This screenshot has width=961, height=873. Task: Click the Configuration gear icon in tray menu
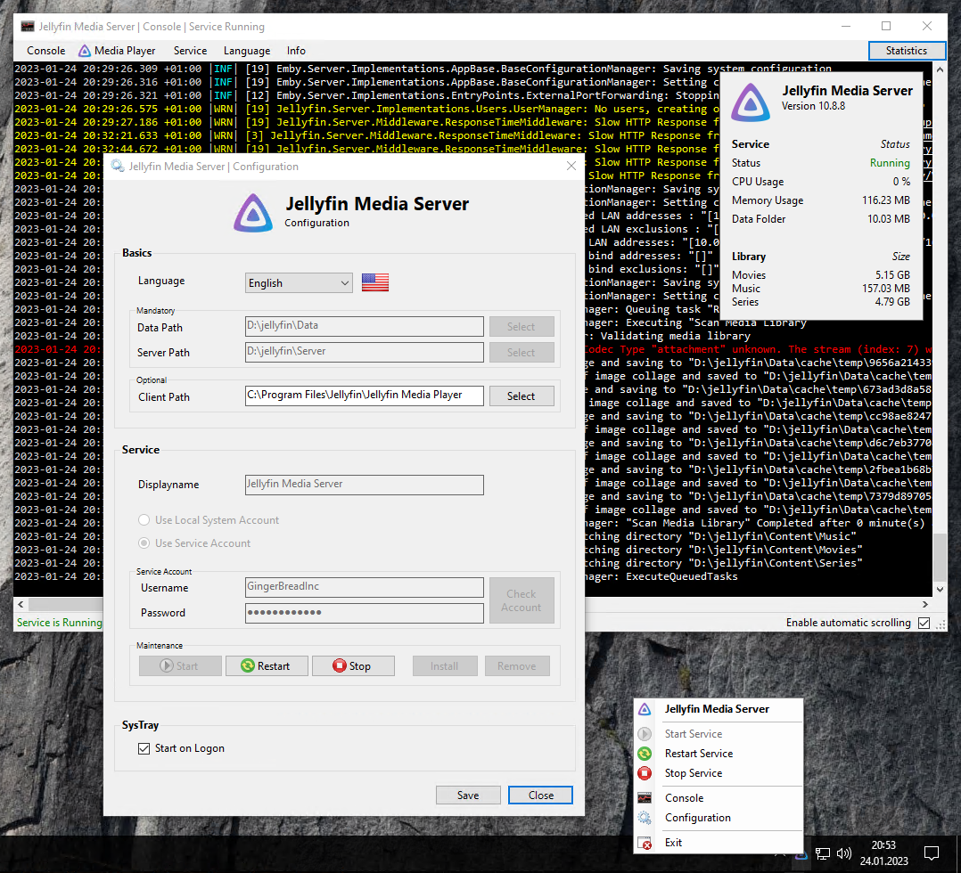click(645, 817)
